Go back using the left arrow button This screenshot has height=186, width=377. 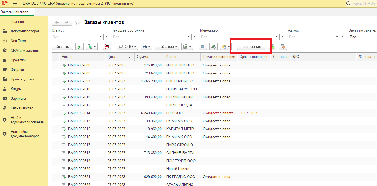point(57,22)
